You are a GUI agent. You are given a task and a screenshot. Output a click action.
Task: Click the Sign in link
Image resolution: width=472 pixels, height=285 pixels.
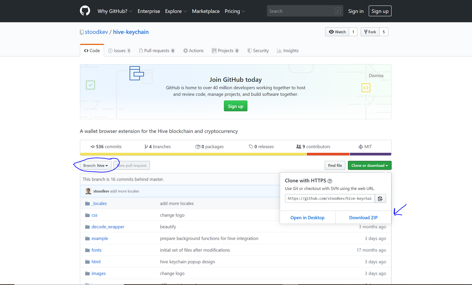356,11
